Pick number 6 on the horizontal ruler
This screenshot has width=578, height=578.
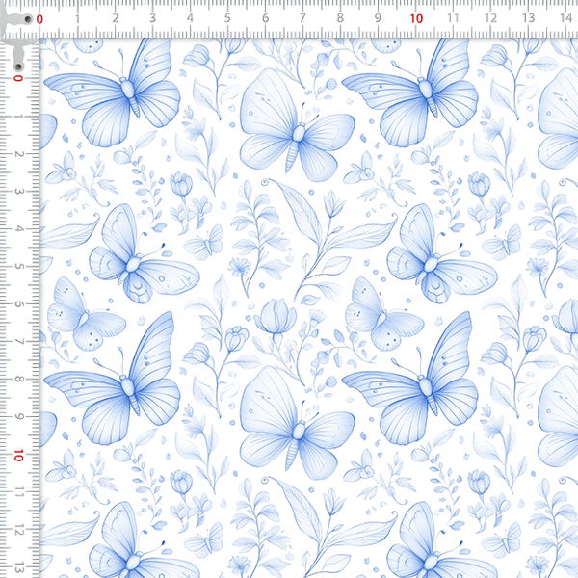[x=266, y=17]
